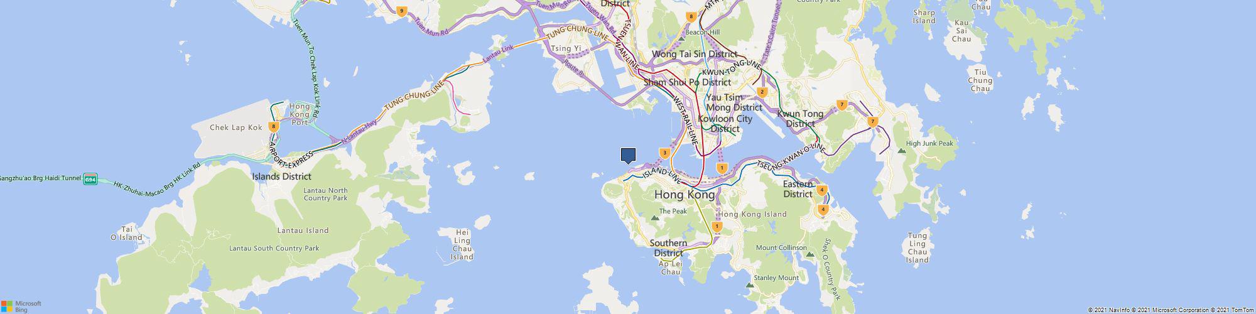Select The Peak mountain icon
The image size is (1256, 314).
coord(654,217)
